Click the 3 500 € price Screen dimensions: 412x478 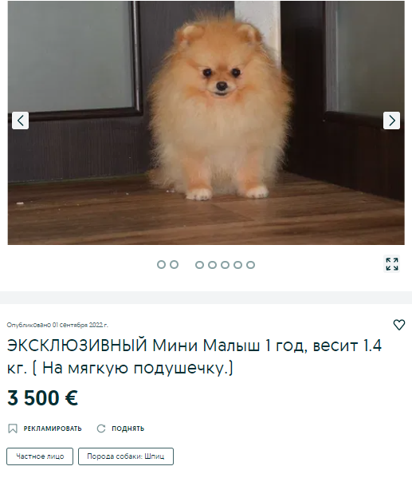(42, 398)
